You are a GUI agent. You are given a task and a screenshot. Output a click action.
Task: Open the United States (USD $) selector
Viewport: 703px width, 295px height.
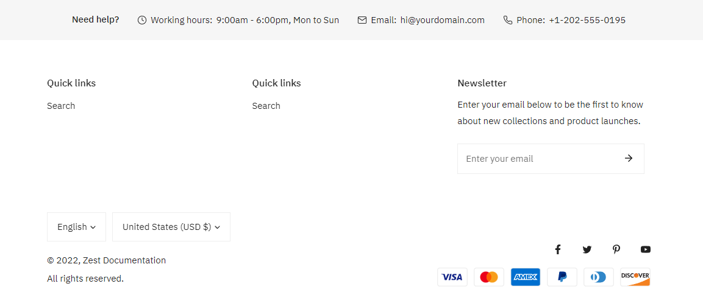point(171,227)
